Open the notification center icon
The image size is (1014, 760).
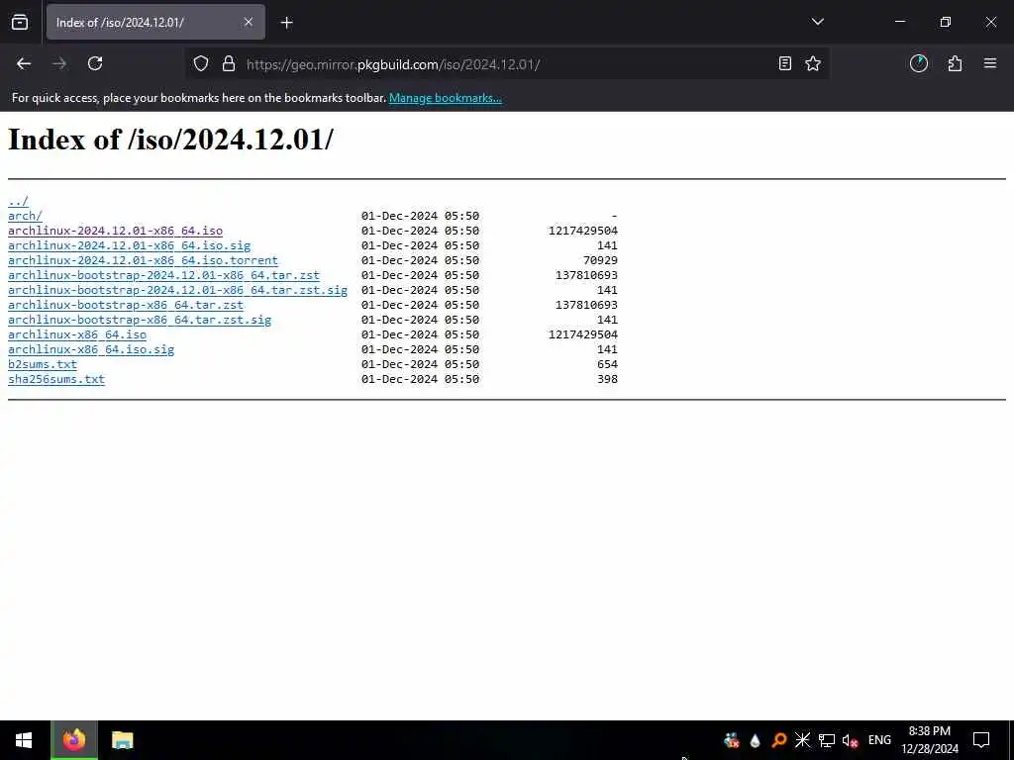(981, 740)
